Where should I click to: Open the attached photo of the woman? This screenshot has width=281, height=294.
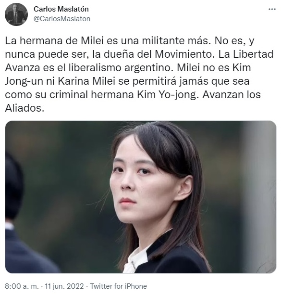pos(141,197)
